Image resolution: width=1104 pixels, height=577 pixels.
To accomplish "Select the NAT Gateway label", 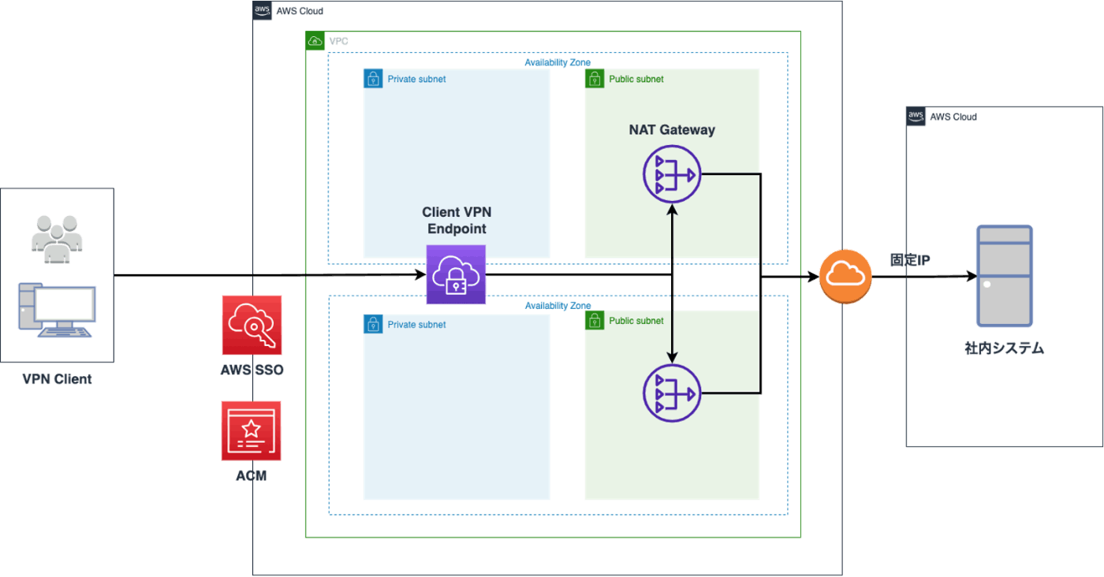I will click(x=672, y=130).
